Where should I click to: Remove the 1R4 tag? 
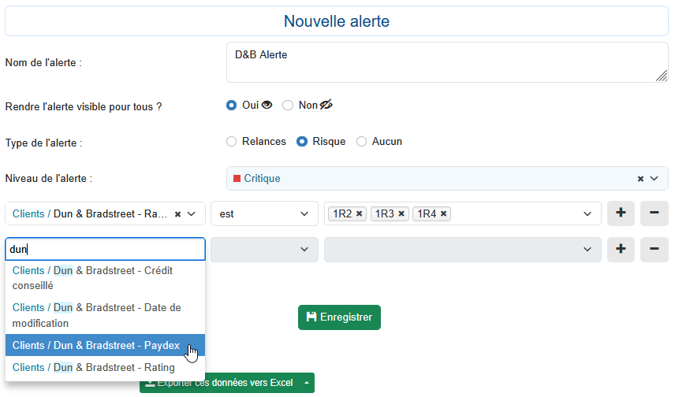443,213
